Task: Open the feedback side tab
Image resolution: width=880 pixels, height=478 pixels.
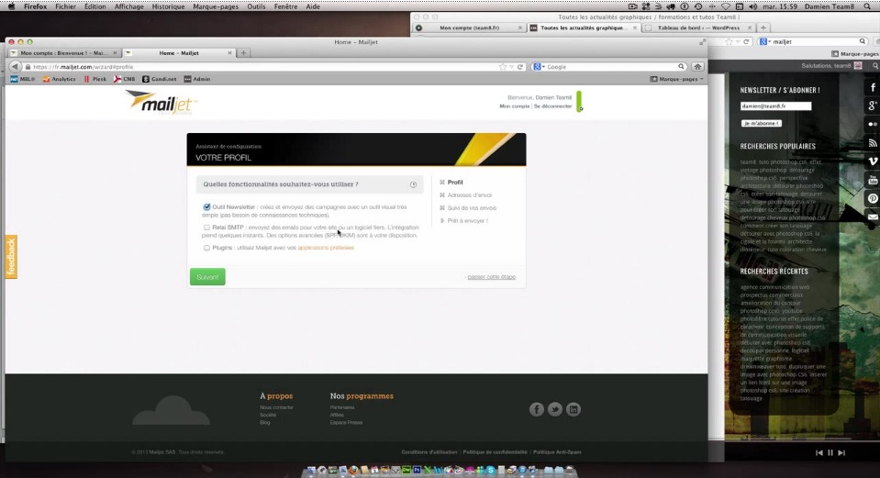Action: [x=11, y=257]
